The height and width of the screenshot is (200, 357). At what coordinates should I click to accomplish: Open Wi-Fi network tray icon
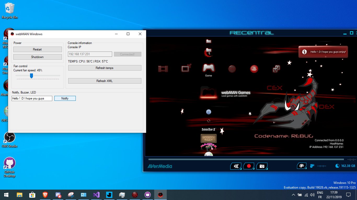(x=306, y=195)
